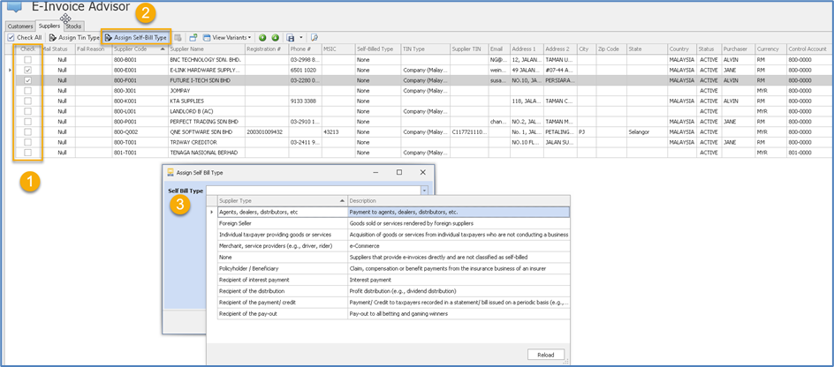Image resolution: width=834 pixels, height=367 pixels.
Task: Tick the checkbox for BNC TECHNOLOGY SDN. BHD.
Action: click(28, 59)
